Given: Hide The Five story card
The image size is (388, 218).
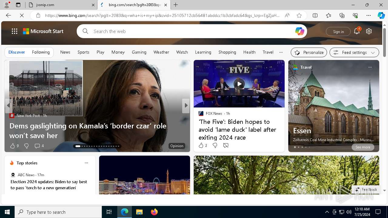Looking at the screenshot, I should tap(226, 146).
